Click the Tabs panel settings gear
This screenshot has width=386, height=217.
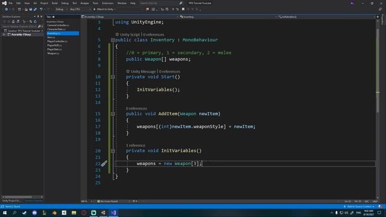(x=54, y=17)
